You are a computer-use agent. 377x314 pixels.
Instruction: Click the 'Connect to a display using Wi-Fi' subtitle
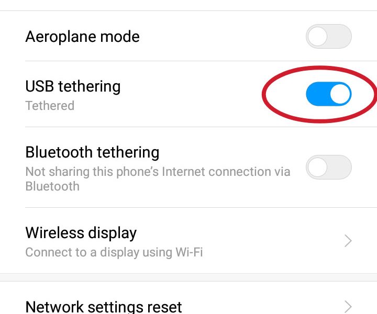(x=114, y=252)
